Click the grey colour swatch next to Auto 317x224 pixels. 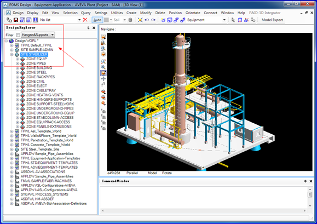point(106,20)
